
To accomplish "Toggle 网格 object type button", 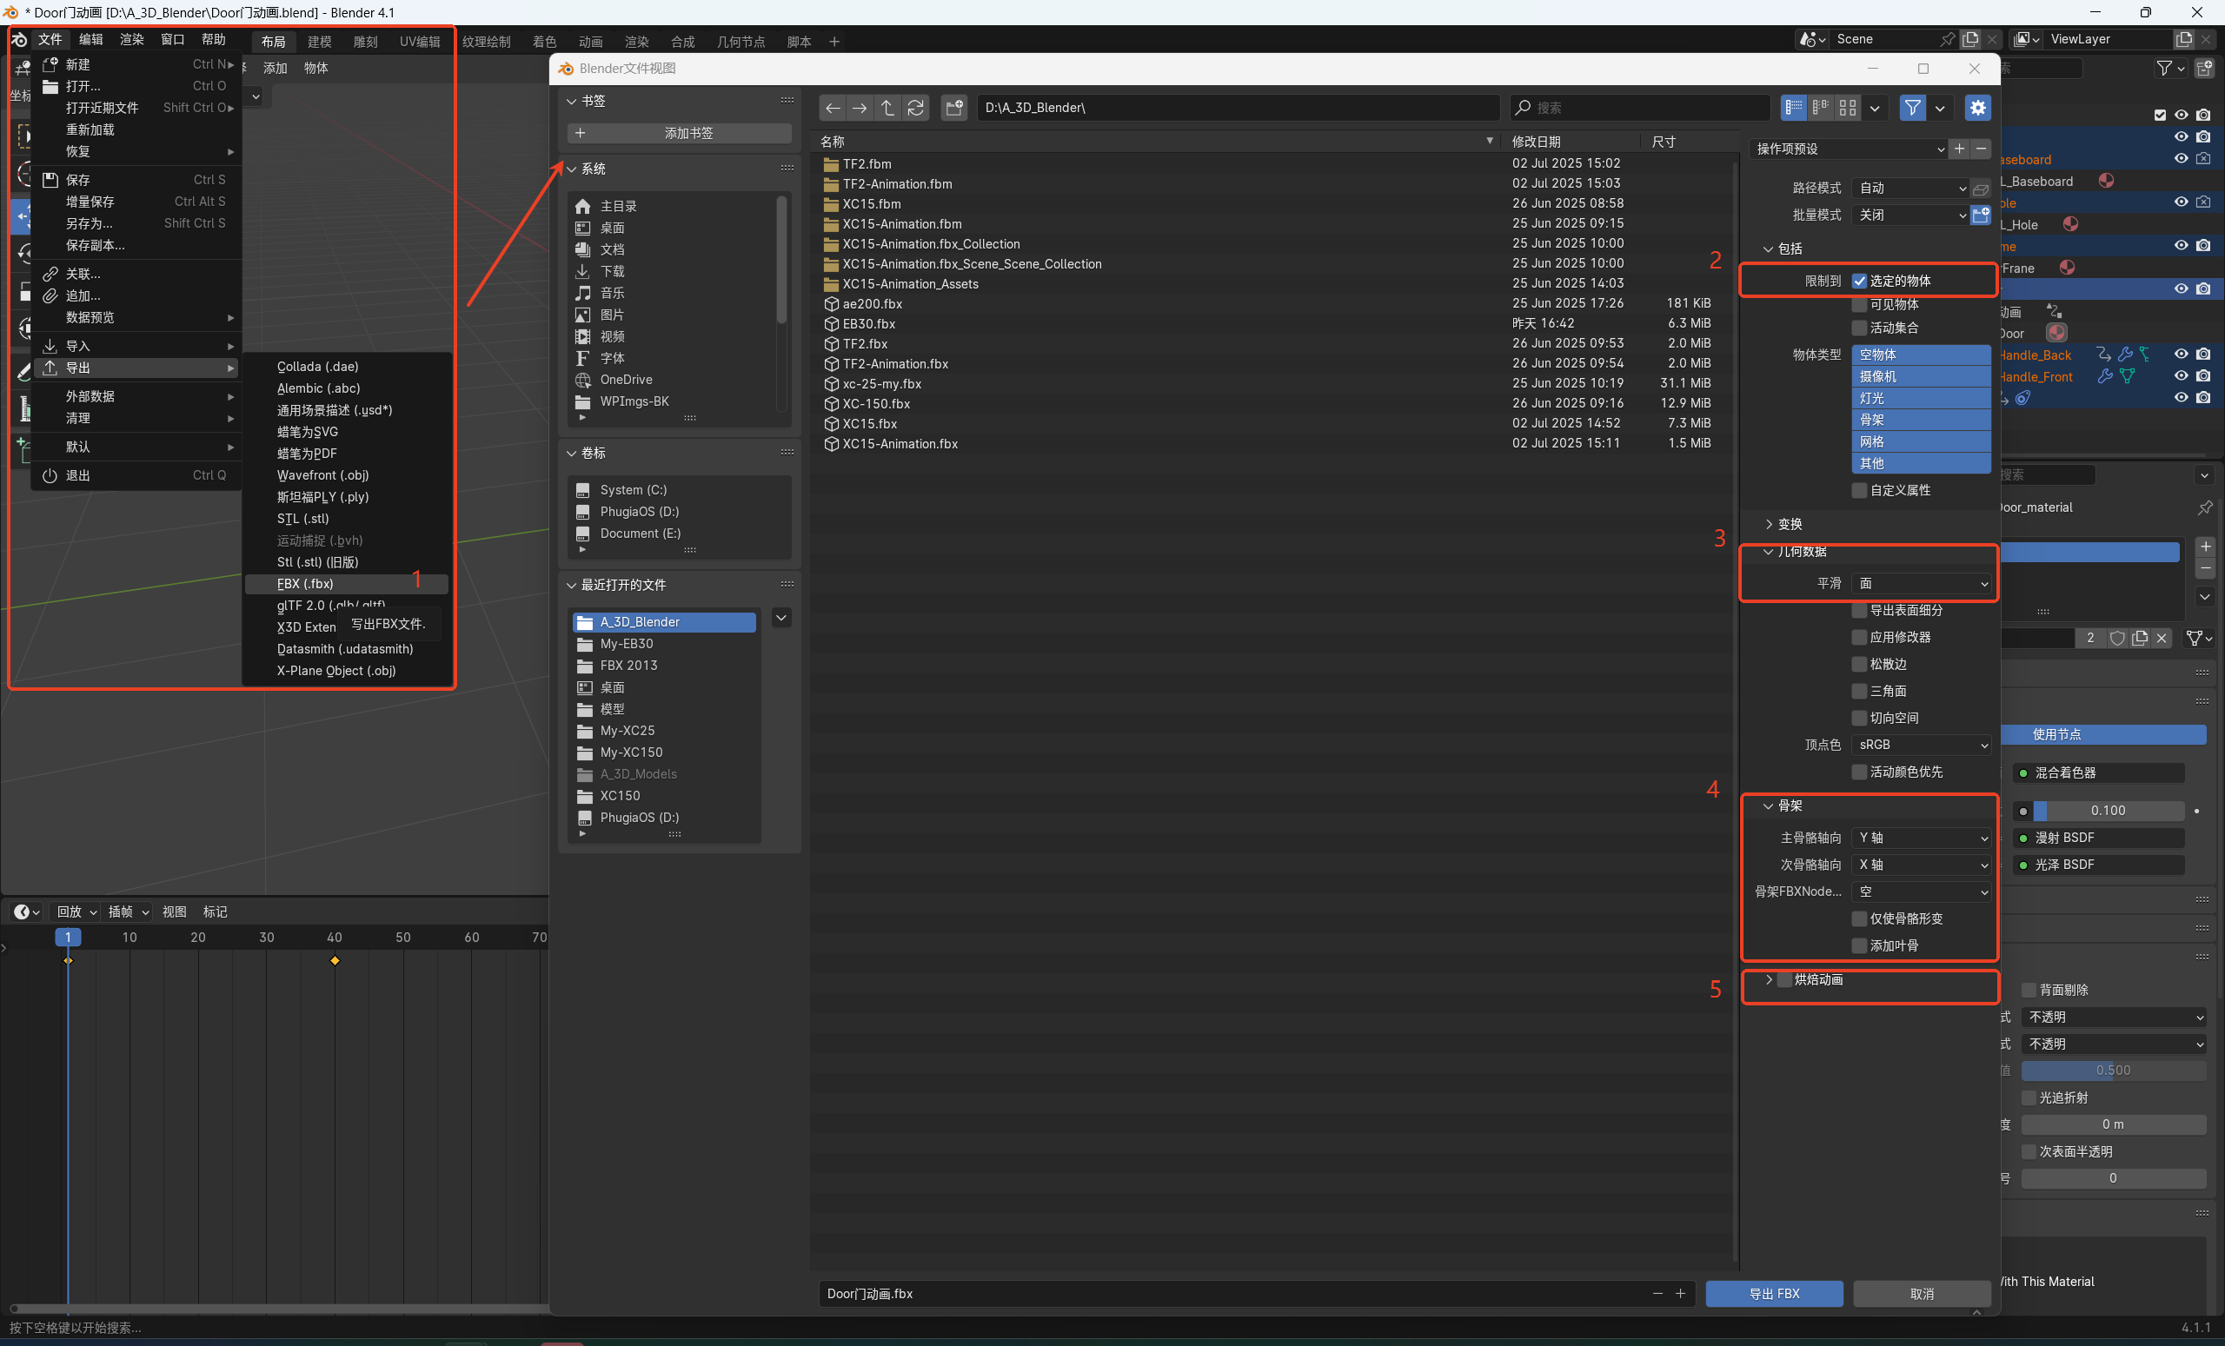I will 1921,441.
